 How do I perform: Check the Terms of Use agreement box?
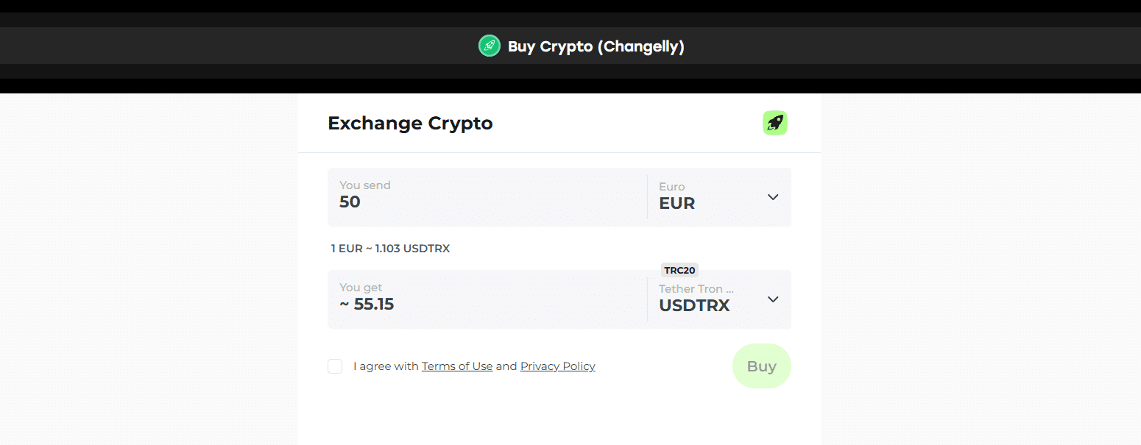click(x=335, y=366)
